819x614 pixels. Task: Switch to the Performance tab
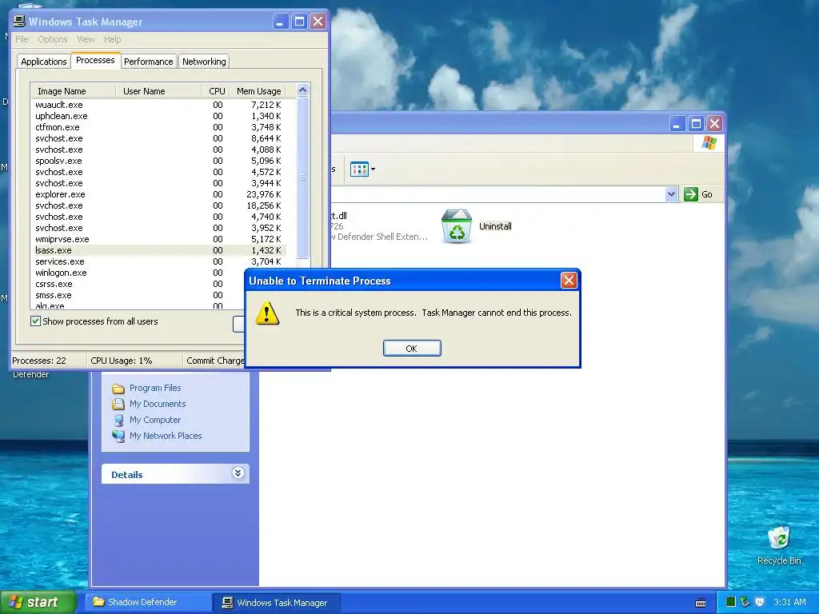pos(148,62)
